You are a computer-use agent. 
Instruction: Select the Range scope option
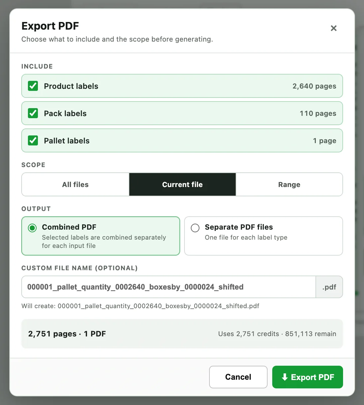pos(289,184)
